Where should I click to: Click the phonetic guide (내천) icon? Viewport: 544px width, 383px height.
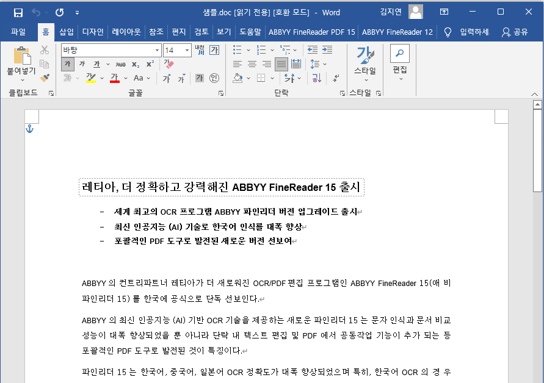[200, 50]
